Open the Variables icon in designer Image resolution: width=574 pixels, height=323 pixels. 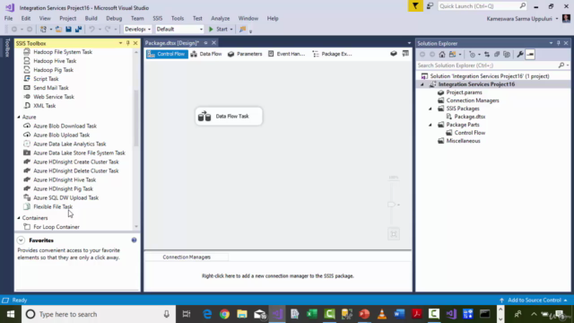coord(394,54)
